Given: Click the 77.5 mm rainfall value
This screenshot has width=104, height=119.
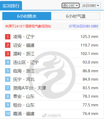Looking at the screenshot, I should click(90, 105).
